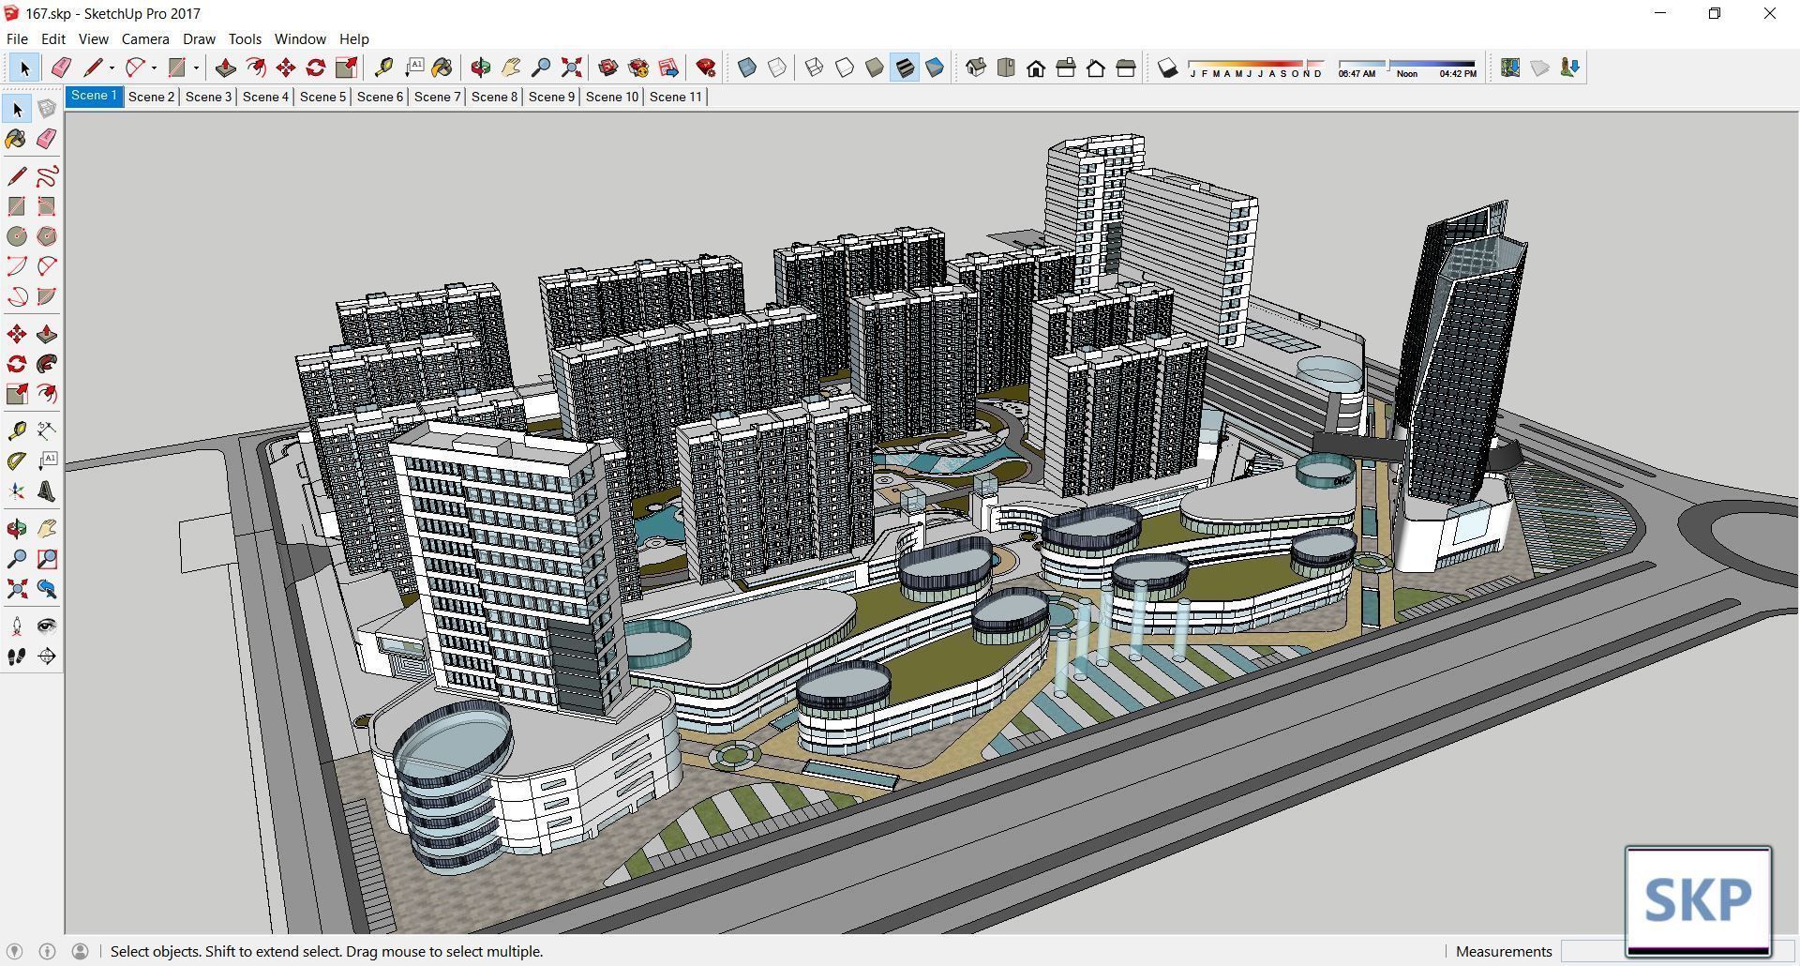Select the Walk footprints tool
The width and height of the screenshot is (1800, 966).
17,657
